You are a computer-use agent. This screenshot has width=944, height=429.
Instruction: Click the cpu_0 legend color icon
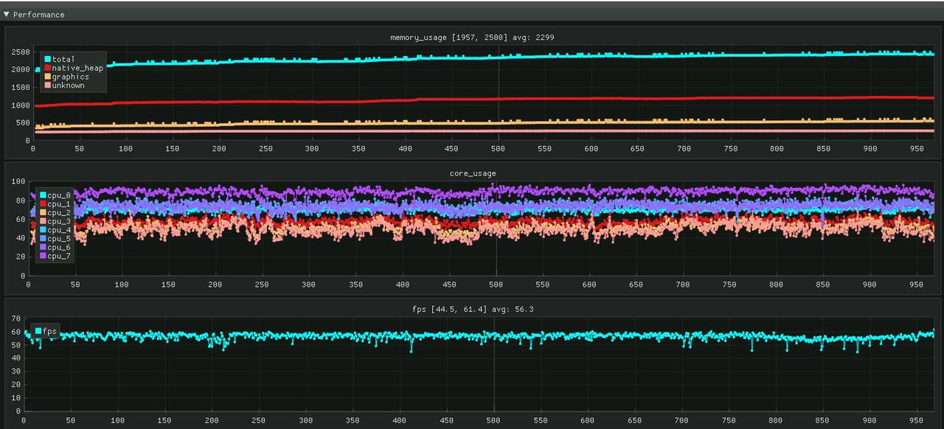(x=43, y=195)
